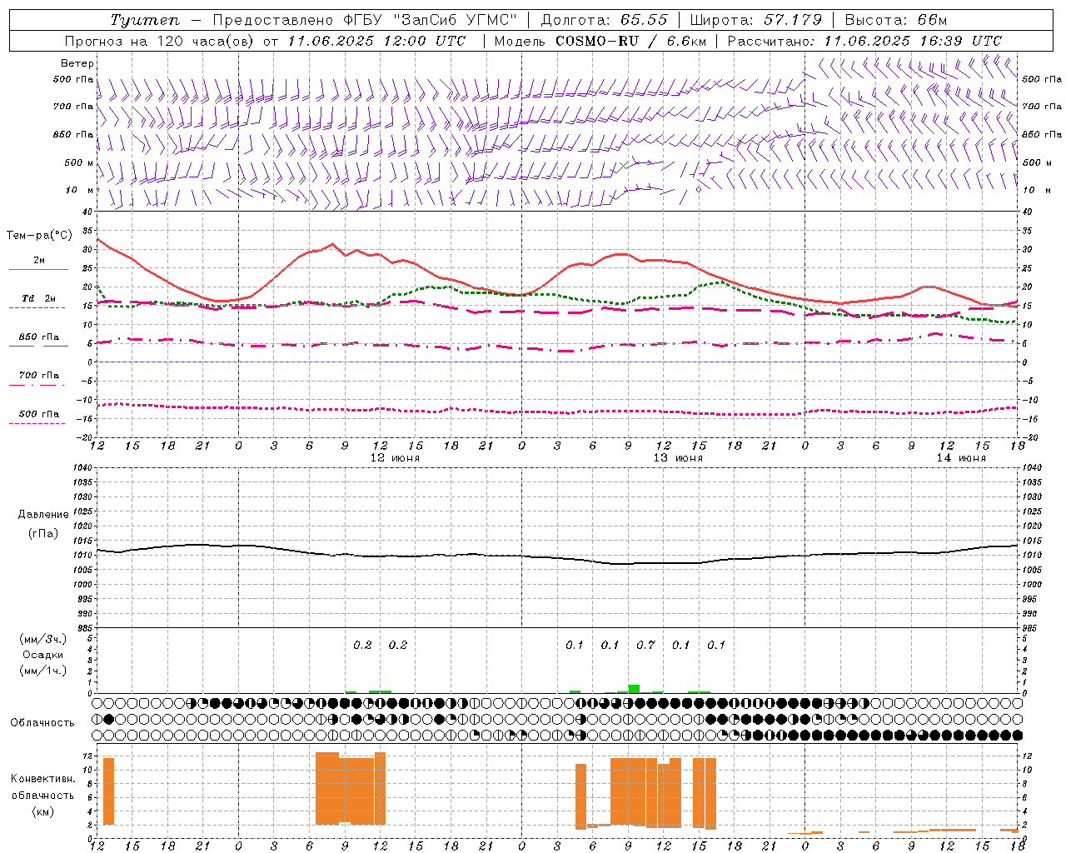This screenshot has width=1066, height=853.
Task: Click the "Тем-ра(°C)" temperature axis title
Action: (x=39, y=236)
